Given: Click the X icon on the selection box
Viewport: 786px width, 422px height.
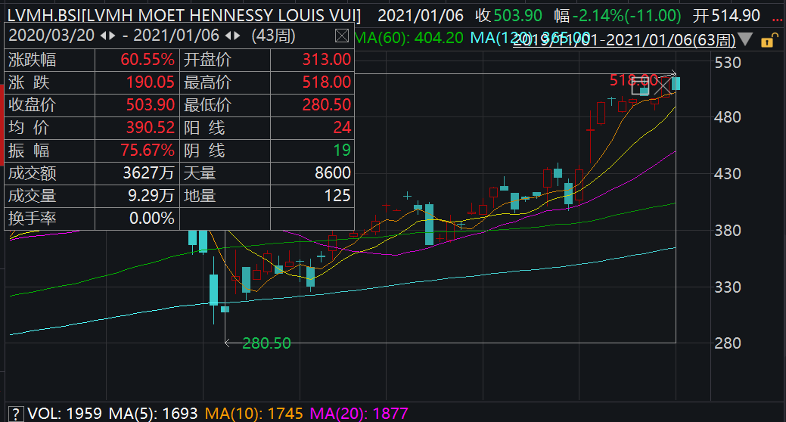Looking at the screenshot, I should tap(663, 87).
